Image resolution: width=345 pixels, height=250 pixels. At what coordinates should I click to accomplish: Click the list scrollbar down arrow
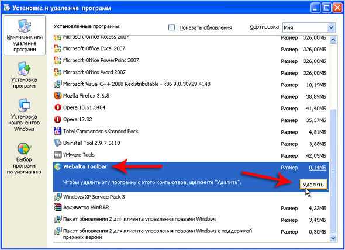[x=333, y=238]
